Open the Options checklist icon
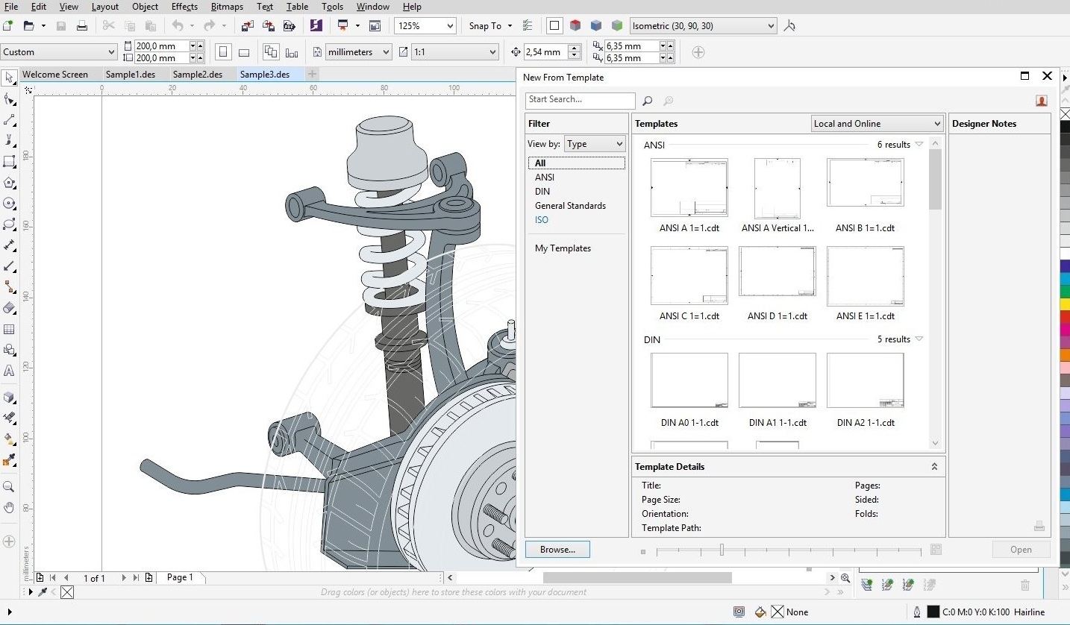 pos(528,25)
